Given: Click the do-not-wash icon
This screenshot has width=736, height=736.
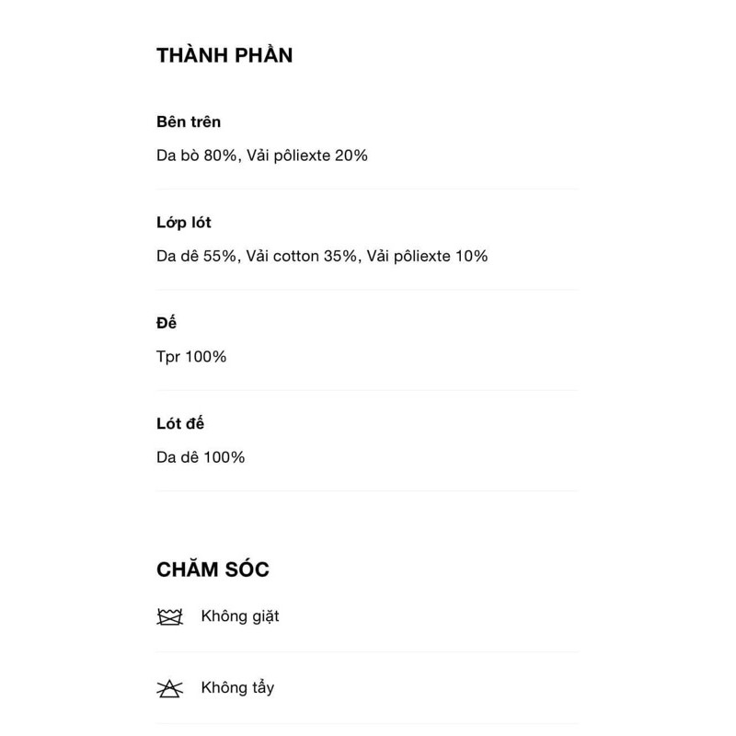Looking at the screenshot, I should (x=169, y=616).
